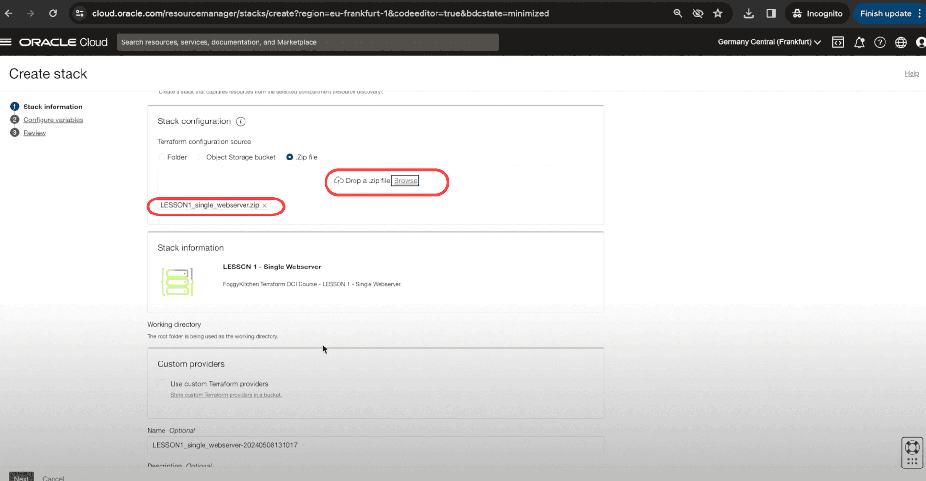Select Folder radio option

point(162,157)
